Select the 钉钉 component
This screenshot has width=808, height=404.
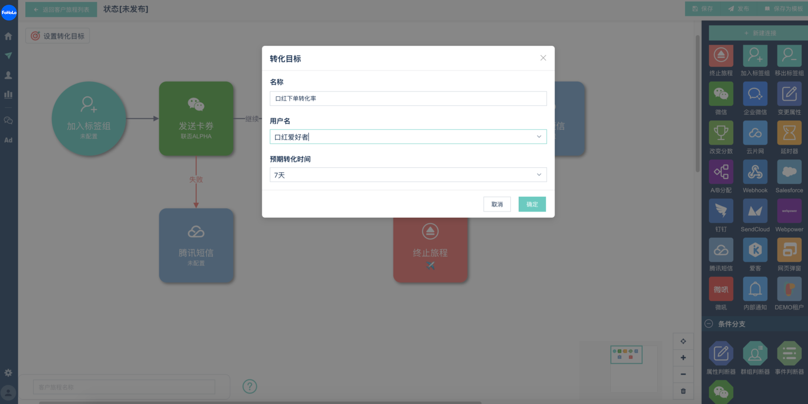coord(721,211)
